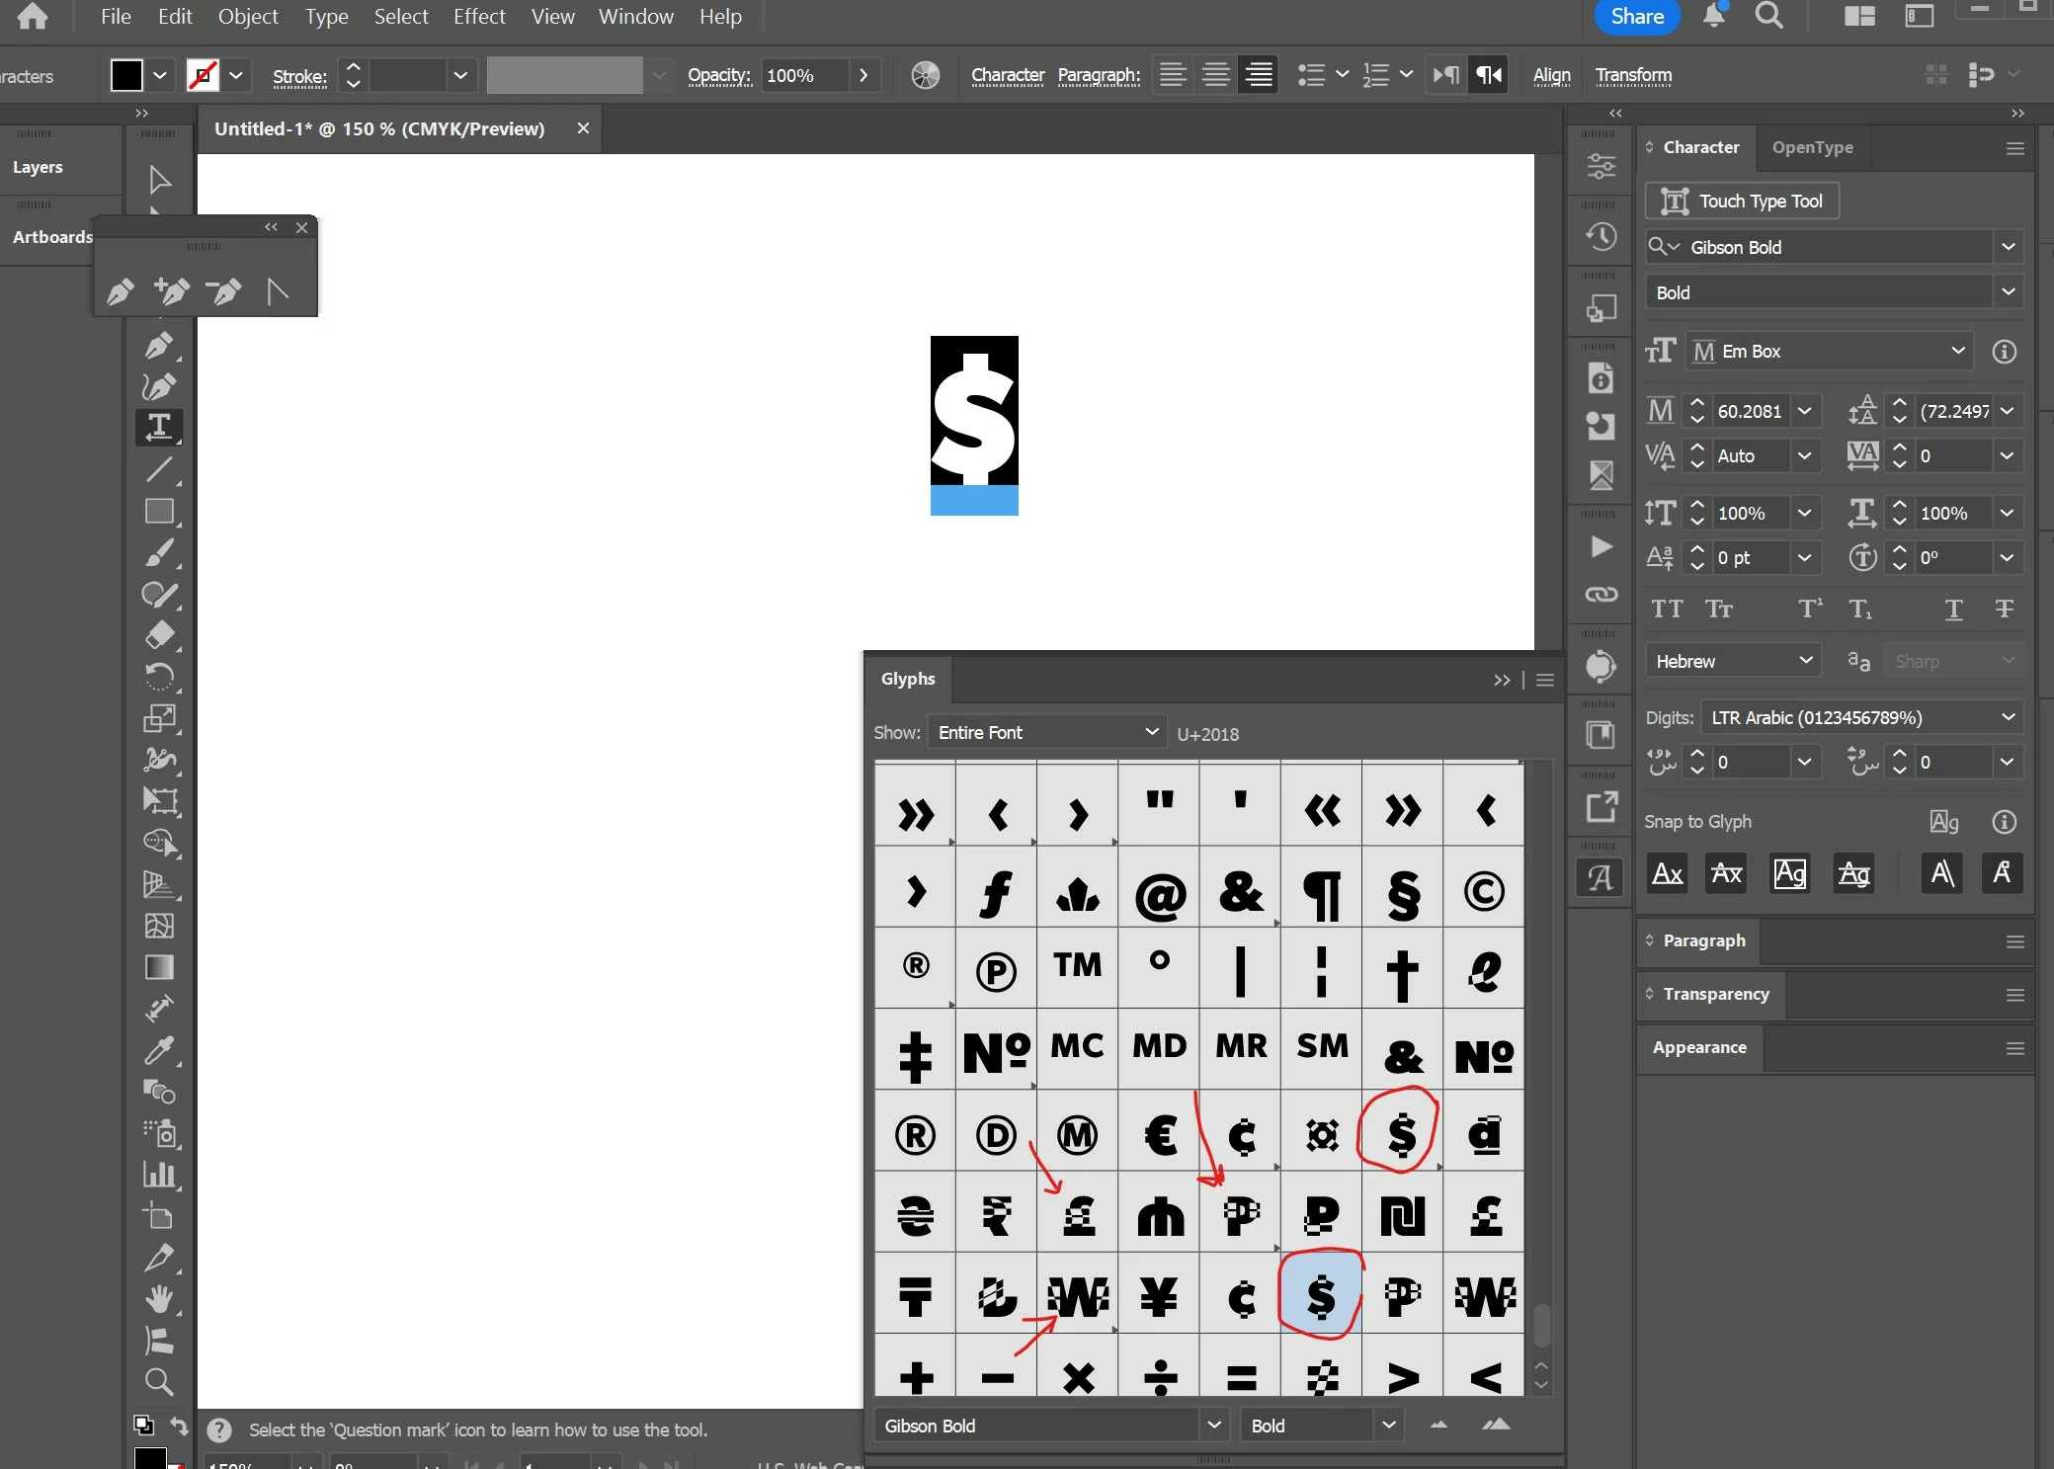Viewport: 2054px width, 1469px height.
Task: Pick the Eraser tool
Action: (x=158, y=635)
